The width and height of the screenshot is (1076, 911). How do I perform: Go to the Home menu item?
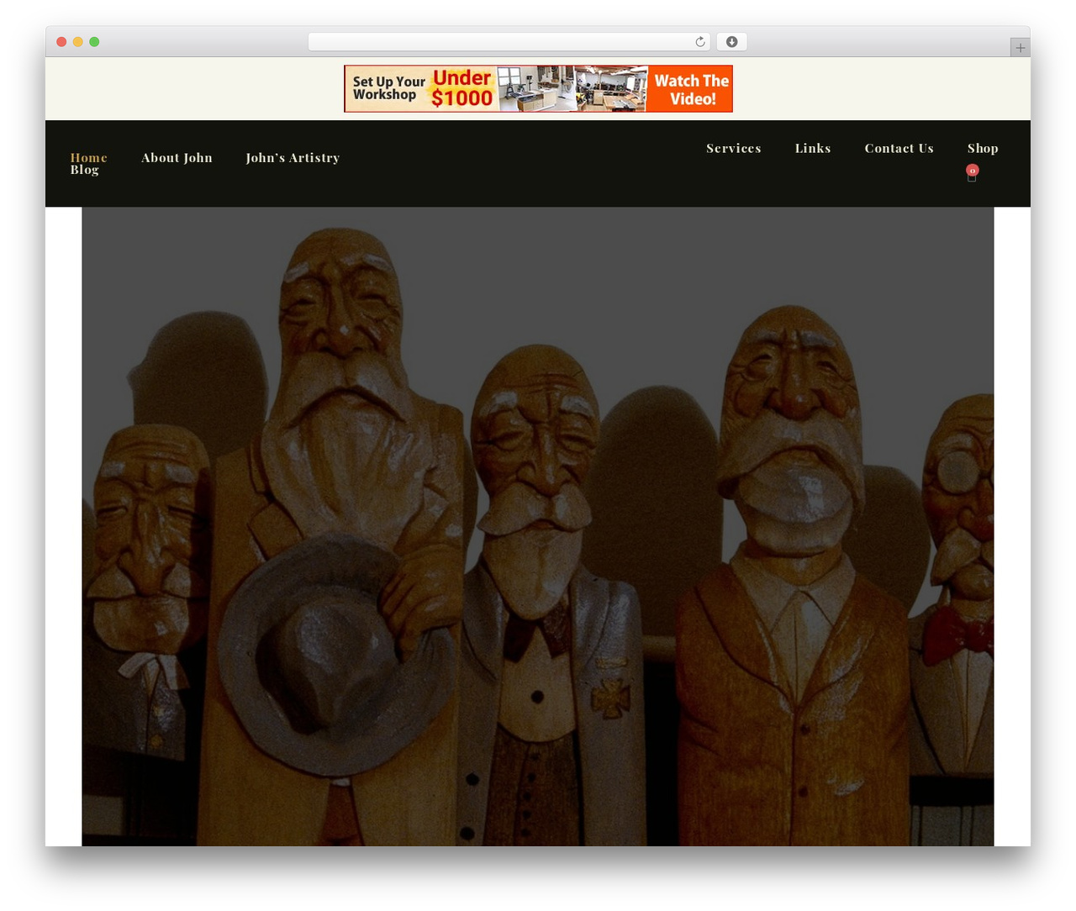(x=88, y=157)
